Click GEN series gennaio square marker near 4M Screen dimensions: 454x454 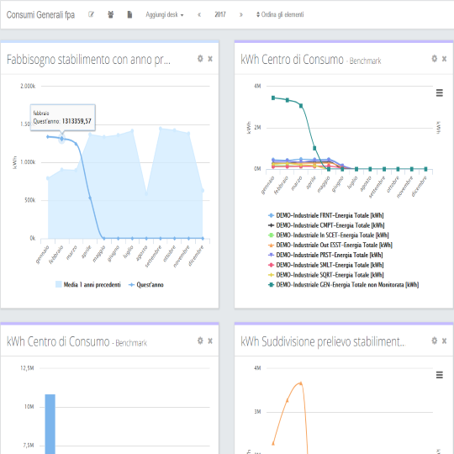pyautogui.click(x=273, y=98)
